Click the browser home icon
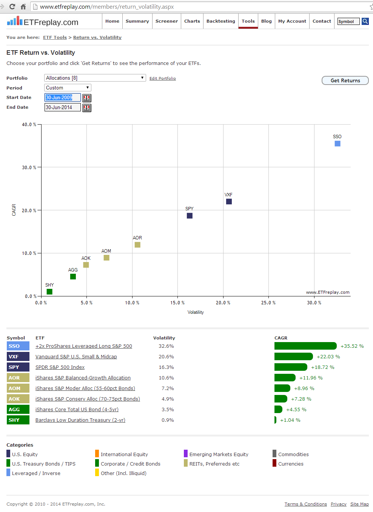Image resolution: width=373 pixels, height=512 pixels. (23, 6)
